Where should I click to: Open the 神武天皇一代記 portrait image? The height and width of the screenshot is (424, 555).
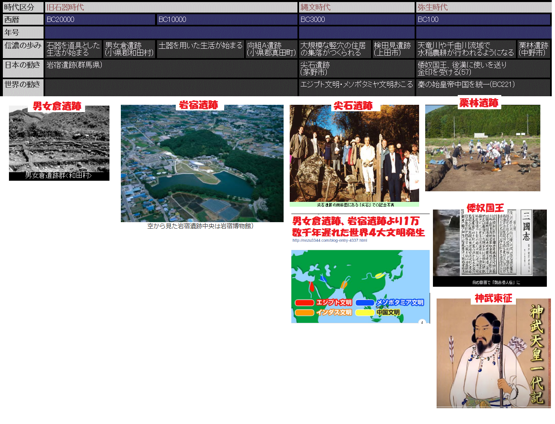(x=493, y=353)
